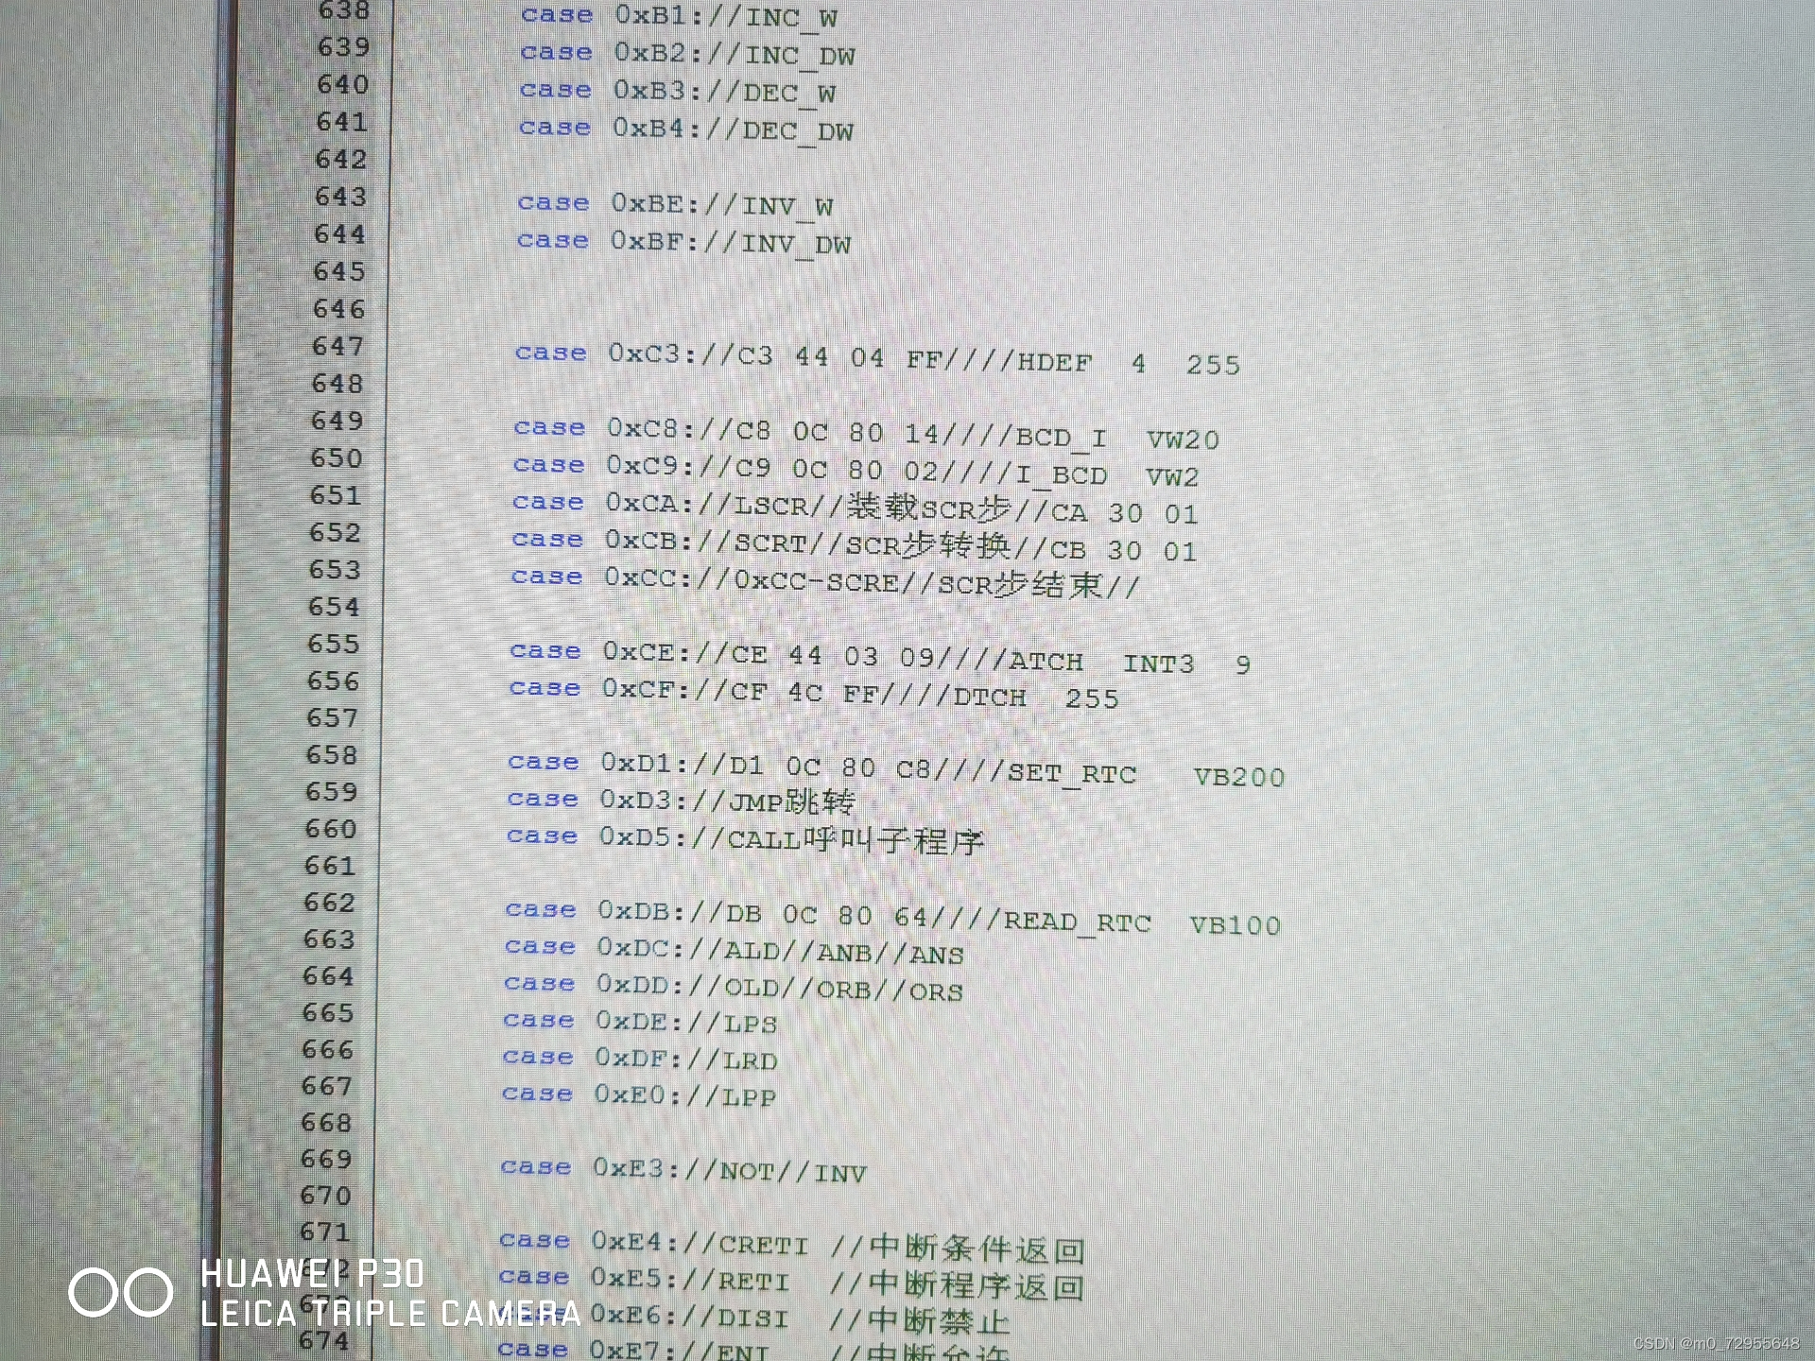Click the 0xD5 CALL case line
This screenshot has height=1361, width=1815.
pyautogui.click(x=744, y=839)
